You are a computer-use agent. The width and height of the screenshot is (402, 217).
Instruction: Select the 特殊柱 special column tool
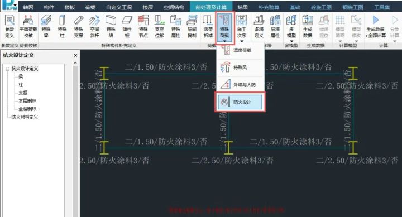62,26
